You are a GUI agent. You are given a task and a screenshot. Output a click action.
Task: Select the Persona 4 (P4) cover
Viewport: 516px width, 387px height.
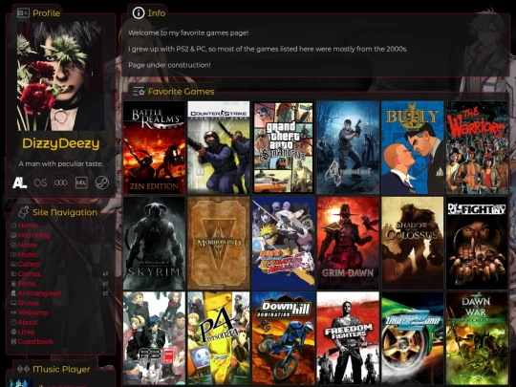pyautogui.click(x=219, y=338)
